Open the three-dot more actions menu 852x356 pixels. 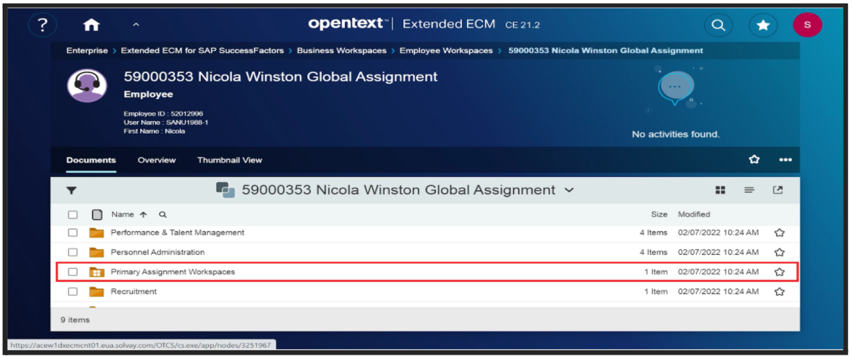785,160
